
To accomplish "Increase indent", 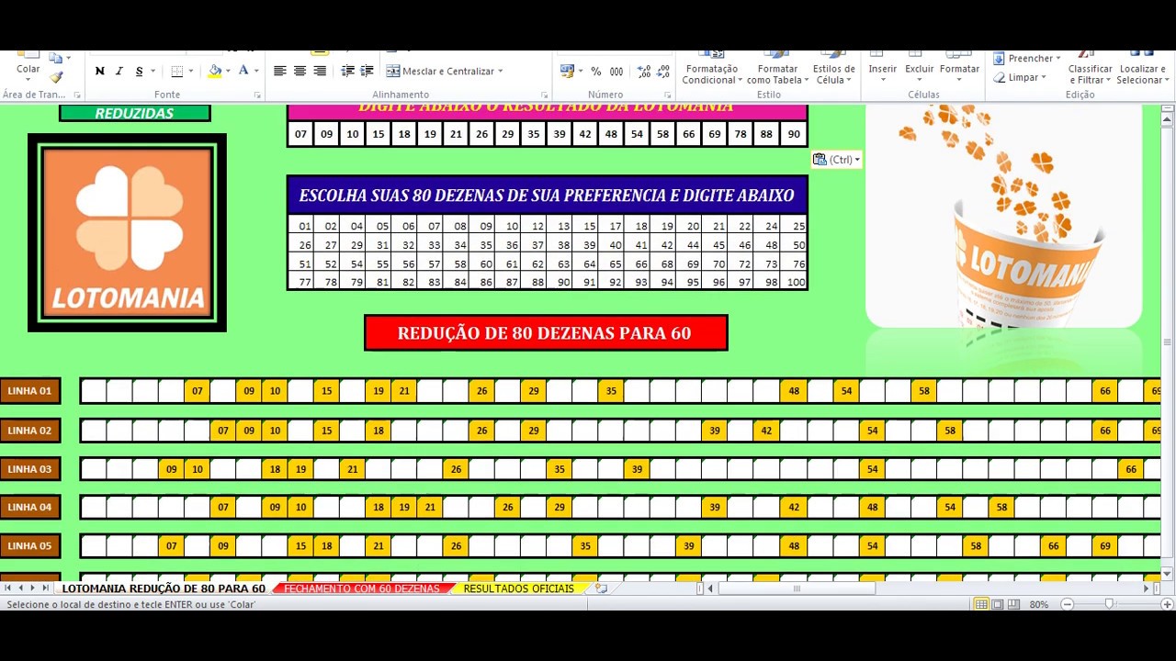I will [x=367, y=71].
